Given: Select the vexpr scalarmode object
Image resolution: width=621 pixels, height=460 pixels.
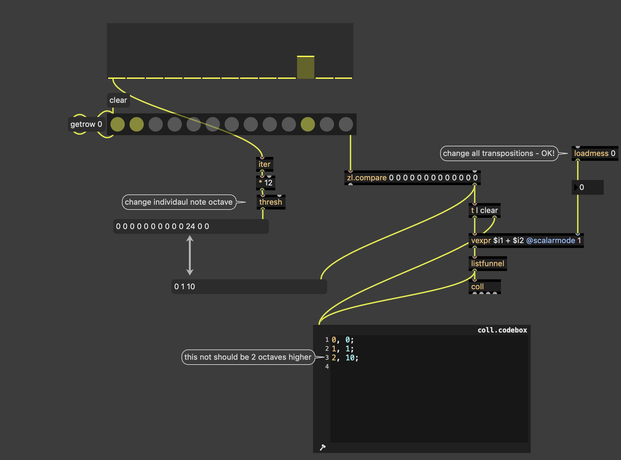Looking at the screenshot, I should (x=526, y=241).
